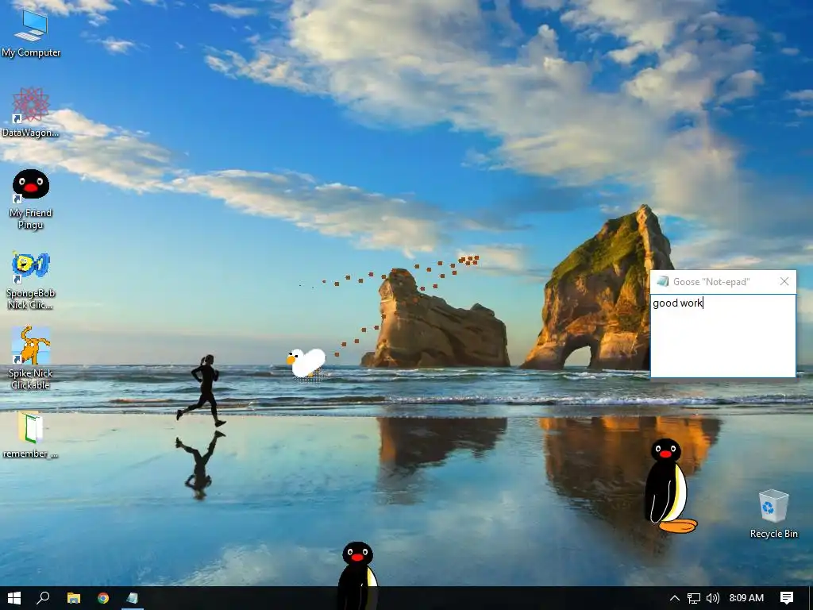Open the Action Center notifications icon
Screen dimensions: 813x610
(787, 598)
